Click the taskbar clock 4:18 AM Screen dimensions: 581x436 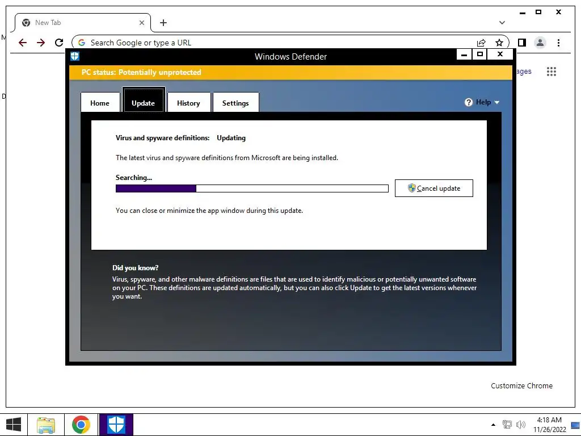pos(549,425)
